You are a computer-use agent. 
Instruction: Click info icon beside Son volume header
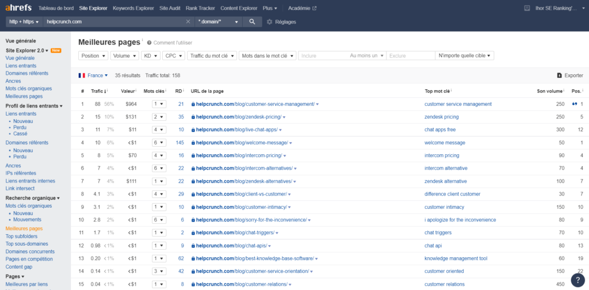pos(564,90)
